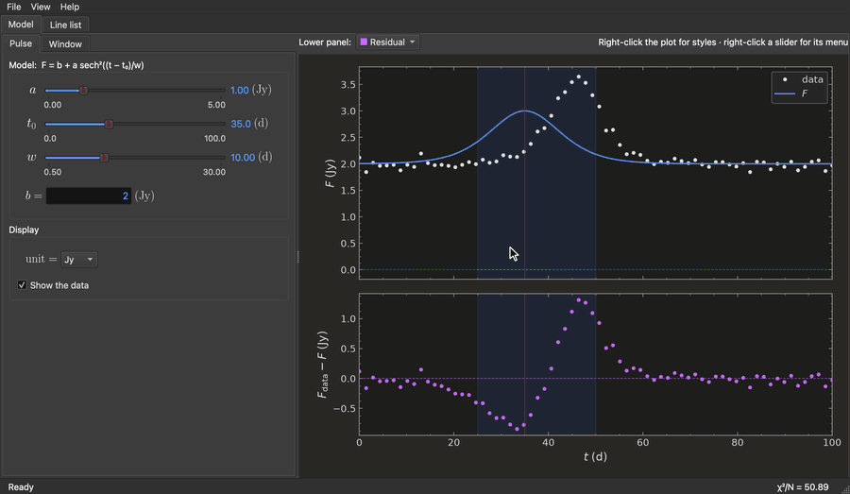Click the a value 1.00 readout
The width and height of the screenshot is (850, 494).
240,90
